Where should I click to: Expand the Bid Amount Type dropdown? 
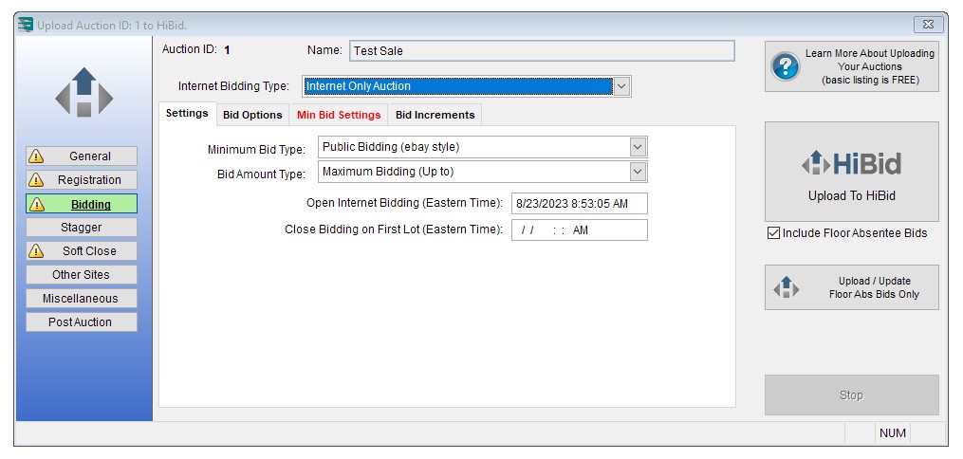point(639,172)
